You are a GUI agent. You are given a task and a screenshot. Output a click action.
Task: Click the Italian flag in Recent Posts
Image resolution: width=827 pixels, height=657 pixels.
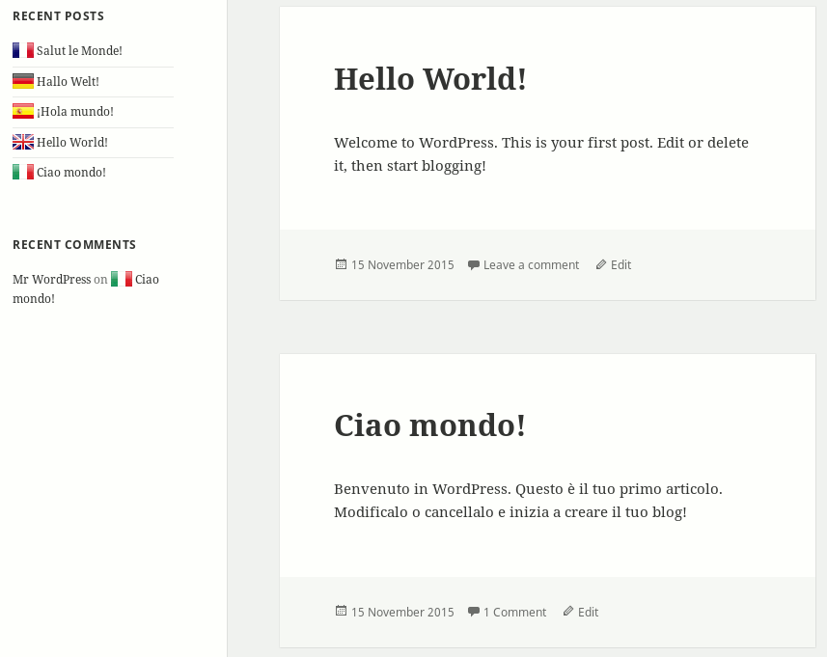pos(23,172)
